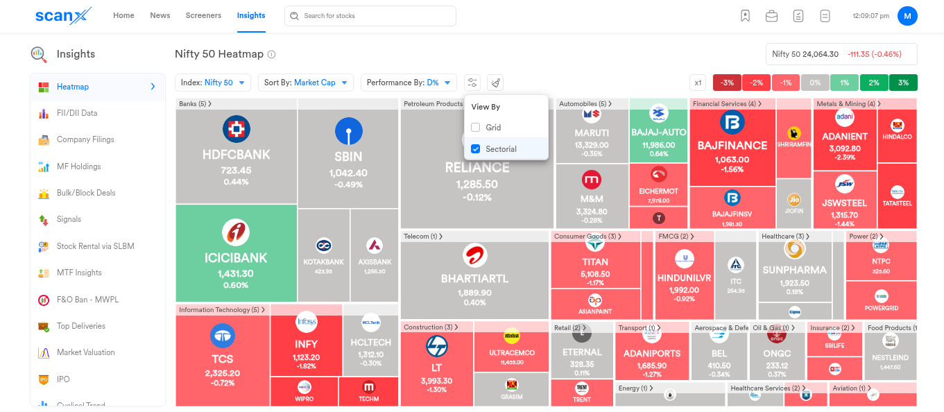Viewport: 944px width, 412px height.
Task: Click the -3% legend swatch
Action: point(727,83)
